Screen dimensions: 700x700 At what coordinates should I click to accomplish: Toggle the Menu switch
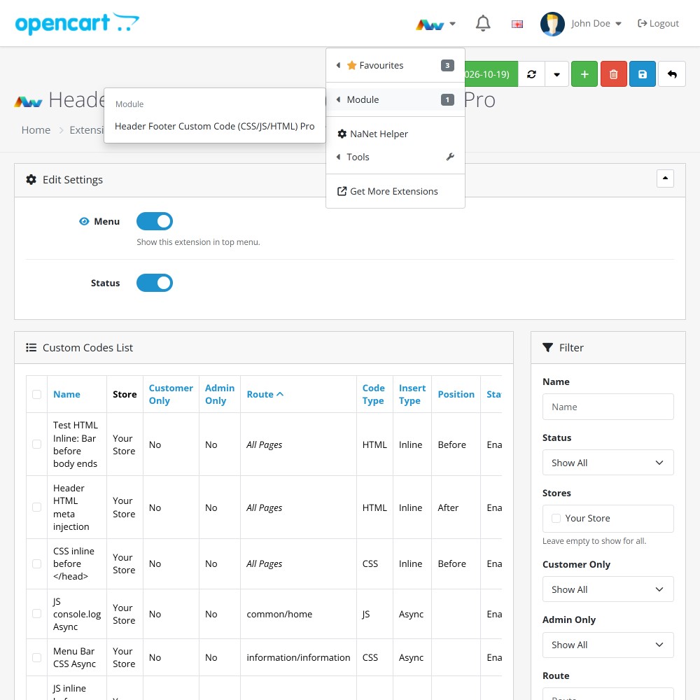(x=155, y=221)
